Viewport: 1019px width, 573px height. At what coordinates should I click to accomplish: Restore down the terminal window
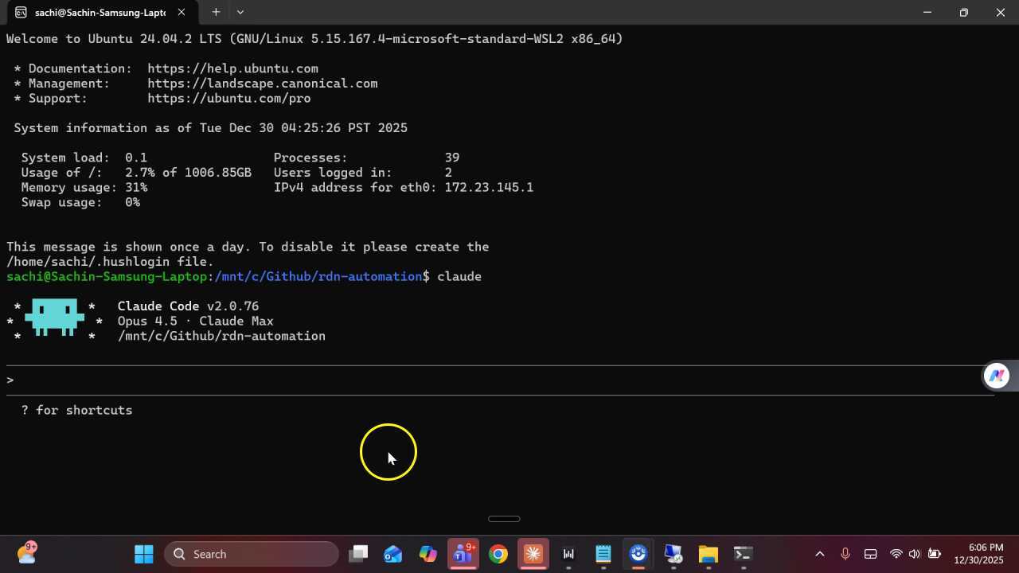click(x=964, y=12)
